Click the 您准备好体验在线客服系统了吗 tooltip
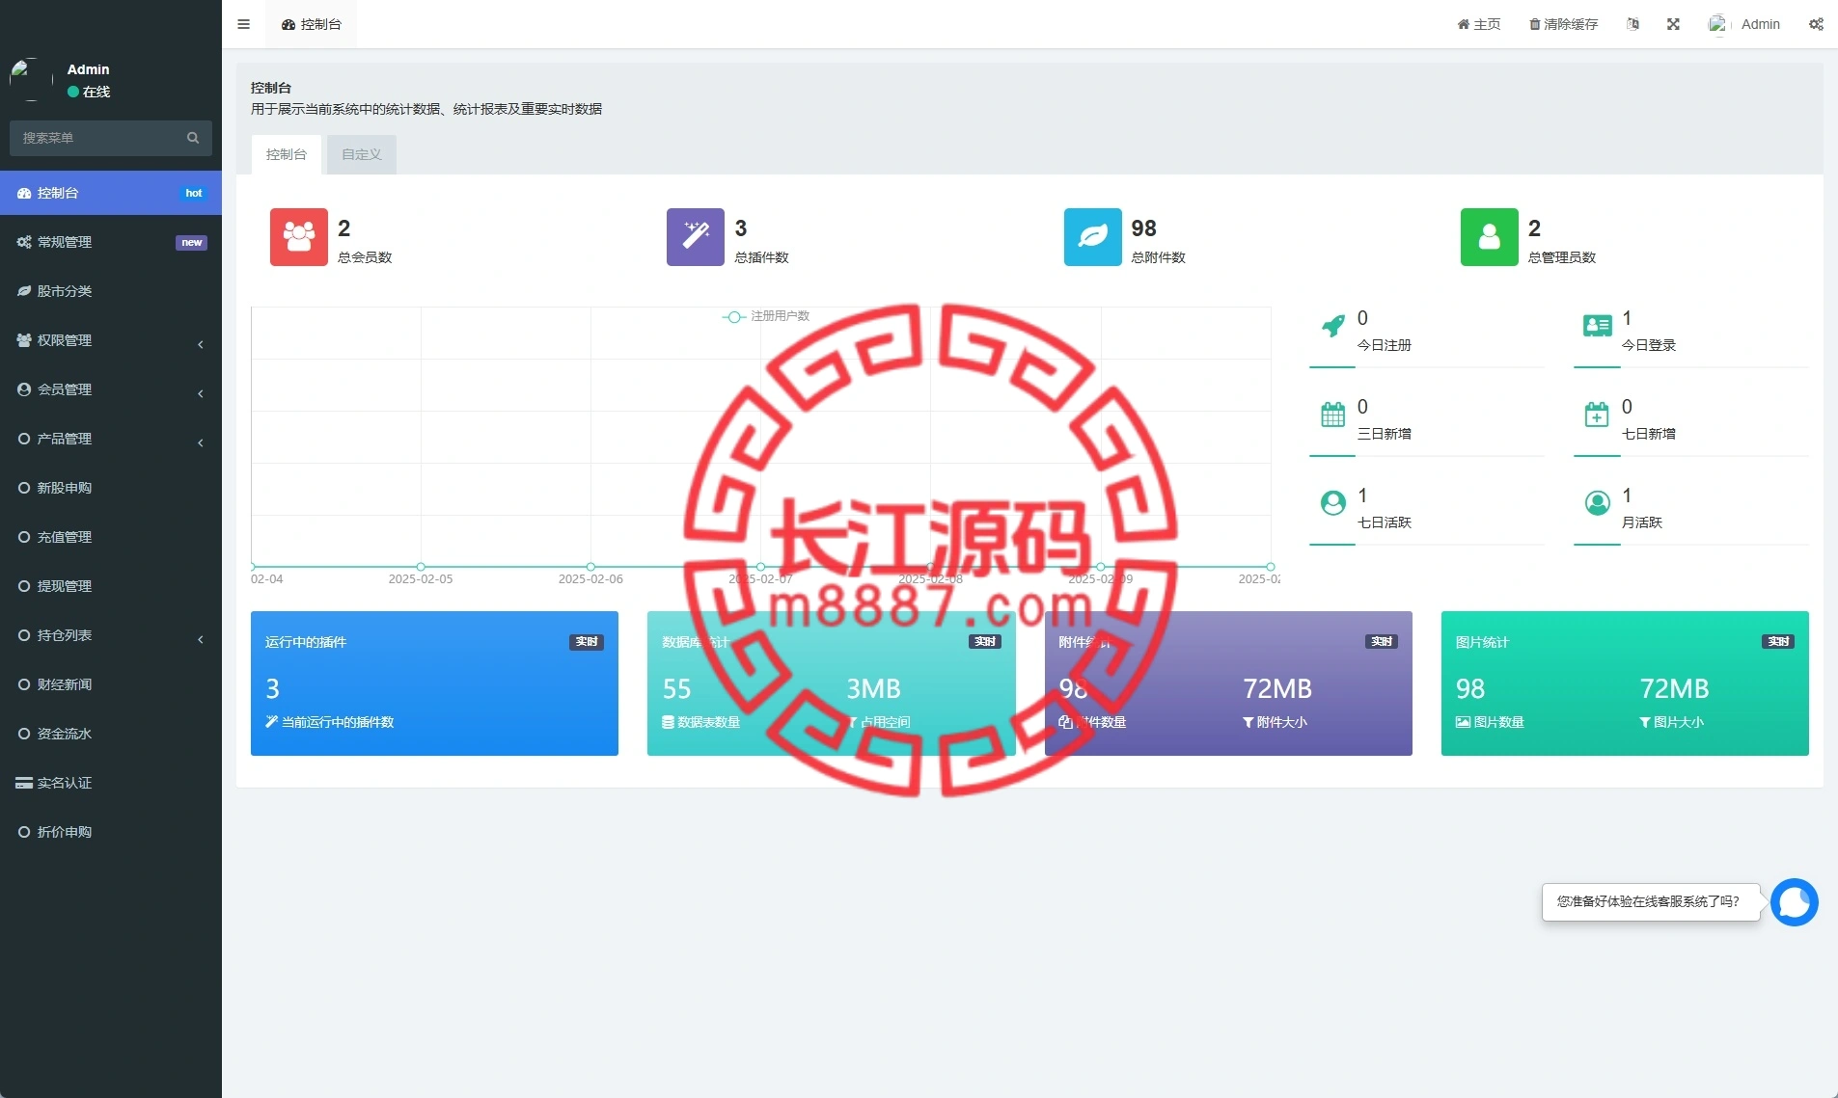This screenshot has height=1098, width=1838. point(1649,901)
